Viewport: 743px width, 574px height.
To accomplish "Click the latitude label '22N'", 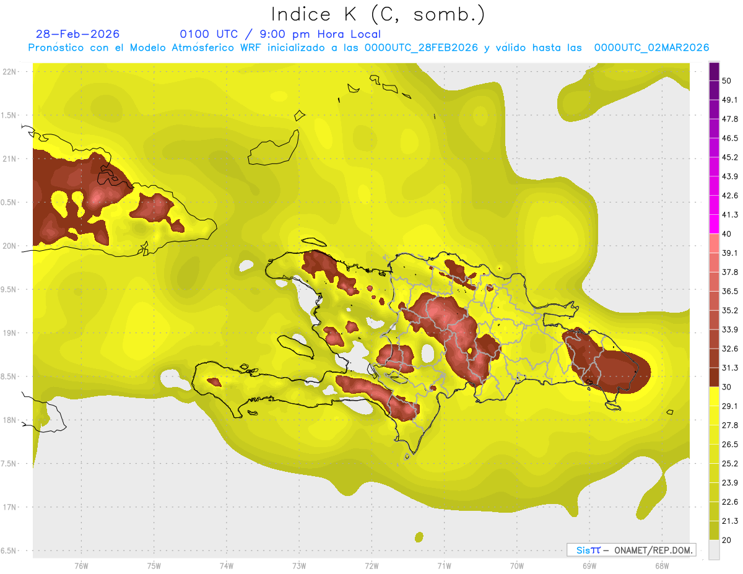I will point(10,72).
